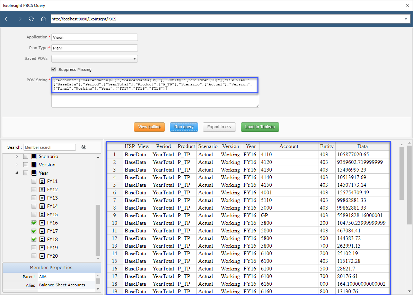The height and width of the screenshot is (295, 413).
Task: Open the address bar URL history dropdown
Action: coord(406,19)
